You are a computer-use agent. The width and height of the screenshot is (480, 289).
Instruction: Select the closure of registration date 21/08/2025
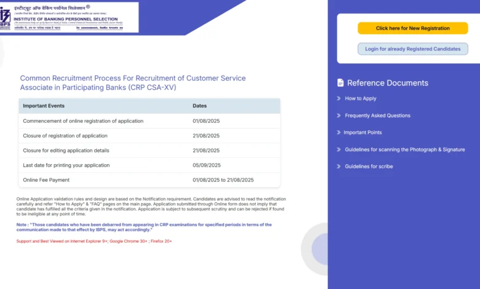tap(206, 136)
